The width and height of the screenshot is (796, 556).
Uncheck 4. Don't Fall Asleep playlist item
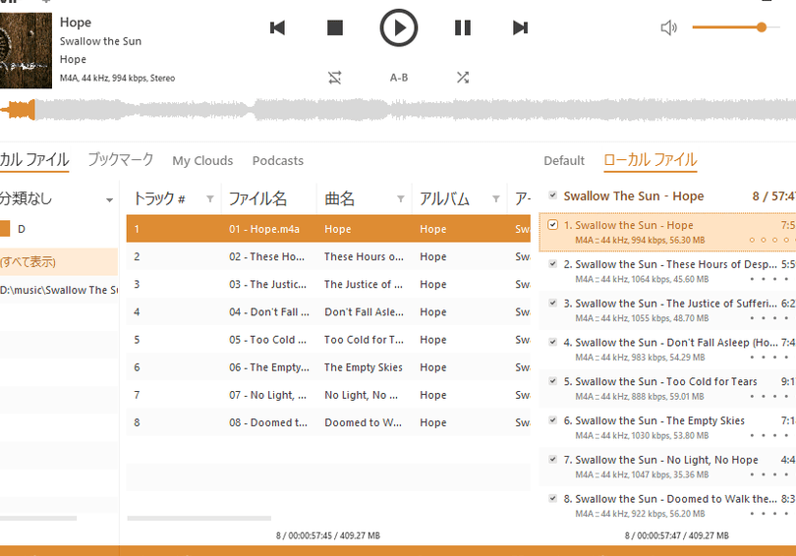(x=553, y=342)
